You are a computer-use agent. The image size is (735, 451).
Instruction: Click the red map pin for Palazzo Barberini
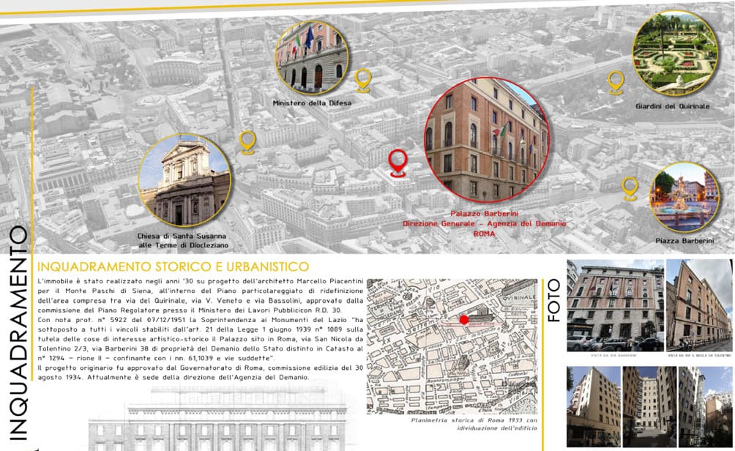[398, 163]
